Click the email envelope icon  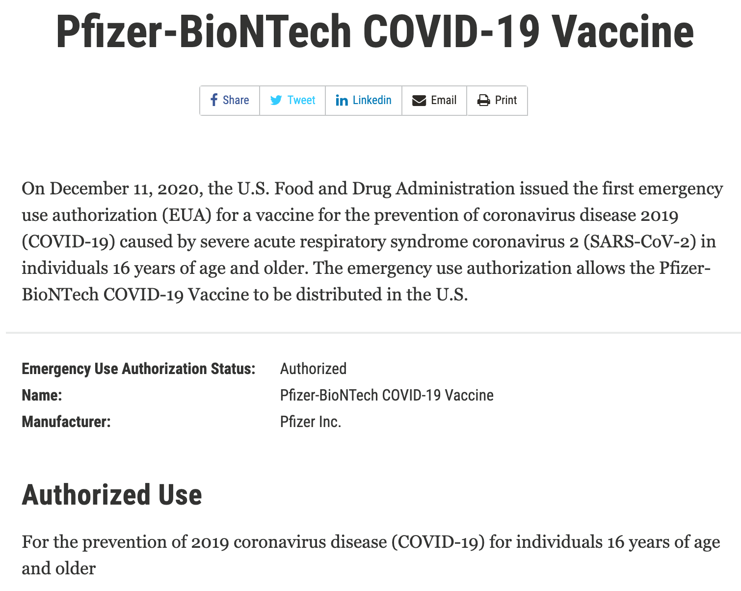[419, 101]
